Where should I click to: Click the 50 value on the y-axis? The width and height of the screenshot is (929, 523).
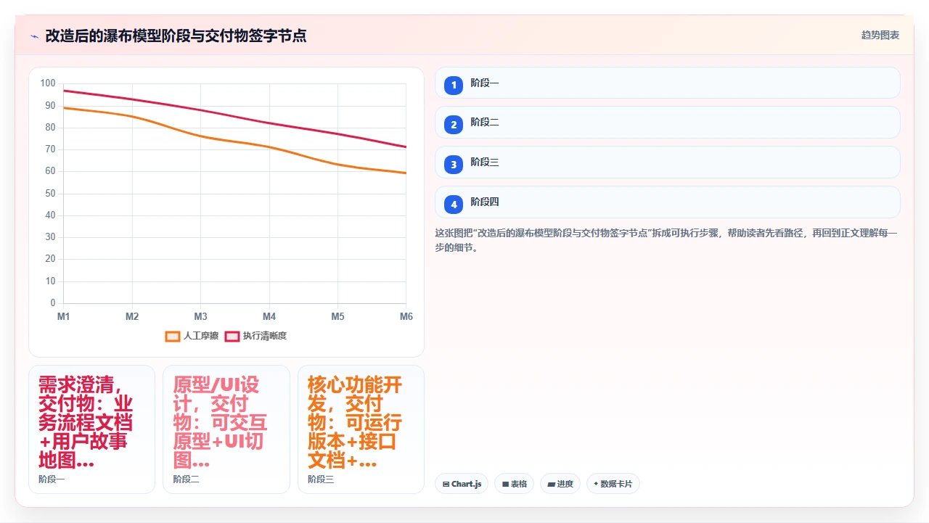coord(50,193)
